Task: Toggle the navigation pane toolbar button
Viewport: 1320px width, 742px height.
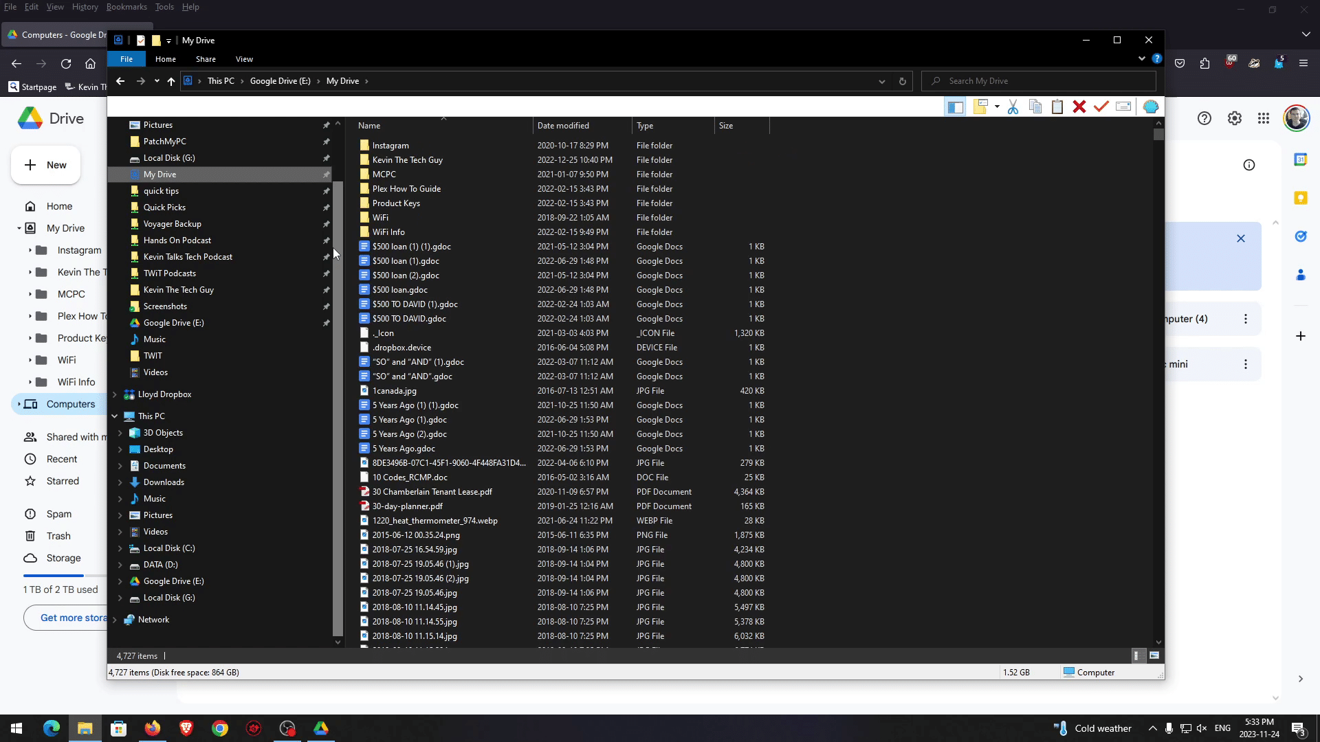Action: tap(955, 106)
